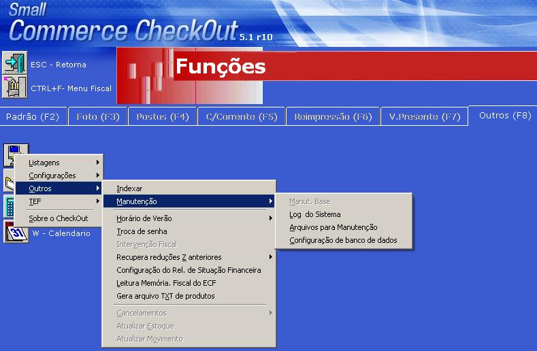
Task: Open the Postos (F4) tab
Action: [163, 117]
